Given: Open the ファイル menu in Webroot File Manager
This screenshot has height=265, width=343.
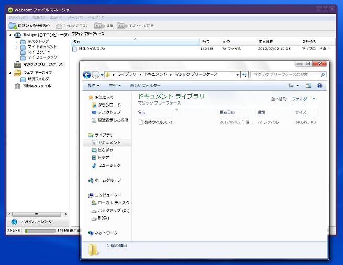Looking at the screenshot, I should tap(18, 17).
